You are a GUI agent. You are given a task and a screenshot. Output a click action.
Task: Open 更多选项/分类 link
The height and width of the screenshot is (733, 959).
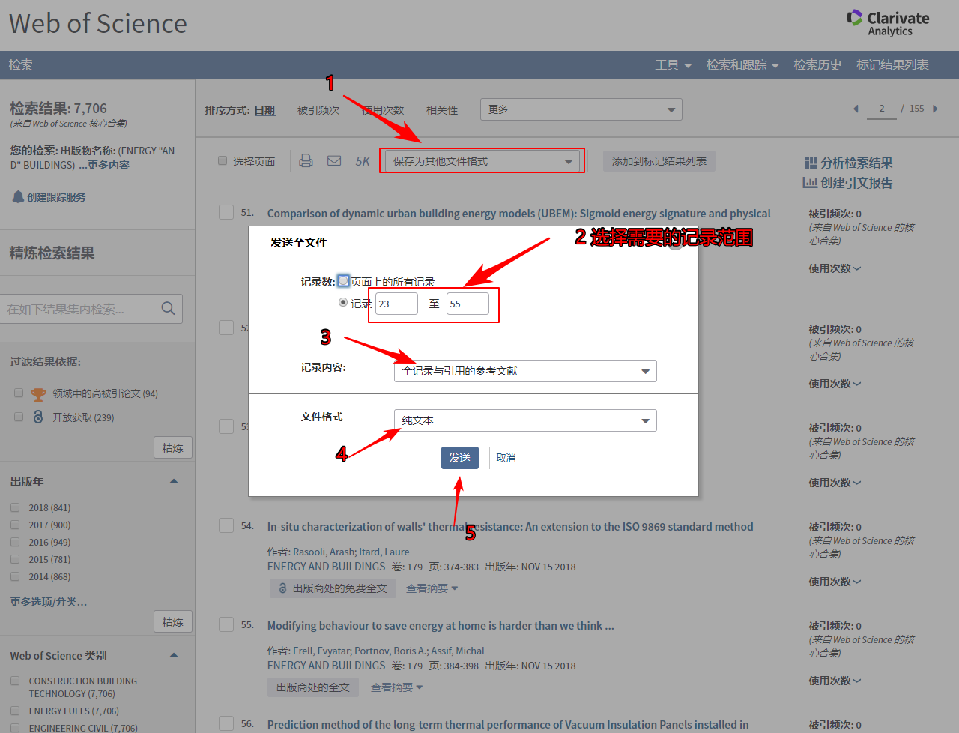click(x=49, y=602)
